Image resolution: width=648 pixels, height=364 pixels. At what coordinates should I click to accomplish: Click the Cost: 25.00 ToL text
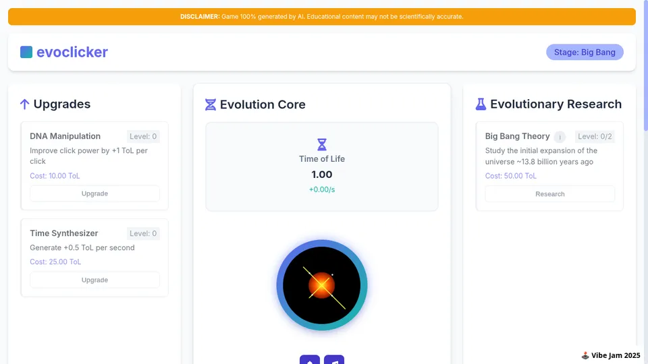(x=55, y=262)
